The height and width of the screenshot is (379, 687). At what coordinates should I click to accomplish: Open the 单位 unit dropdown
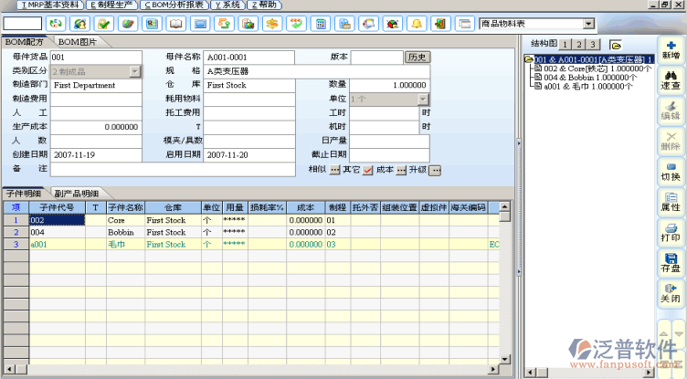(423, 99)
